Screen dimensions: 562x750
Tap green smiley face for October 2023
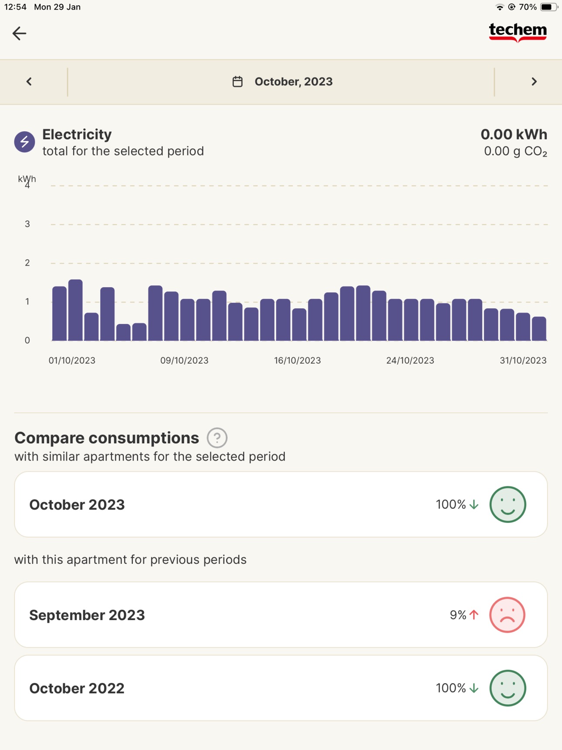pos(508,504)
